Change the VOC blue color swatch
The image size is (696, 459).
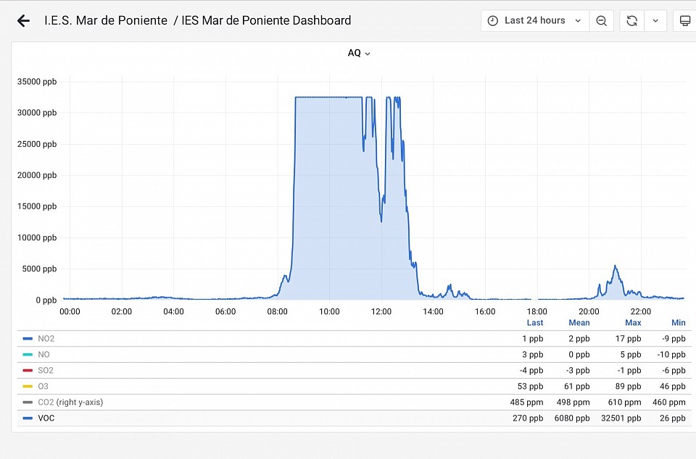pyautogui.click(x=28, y=418)
